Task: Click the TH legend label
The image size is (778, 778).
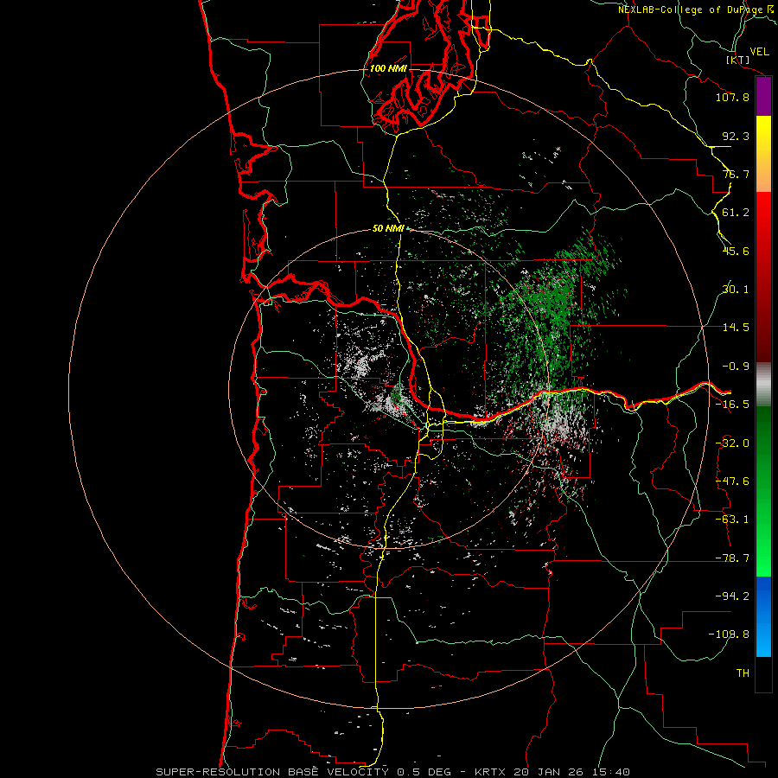Action: [743, 673]
